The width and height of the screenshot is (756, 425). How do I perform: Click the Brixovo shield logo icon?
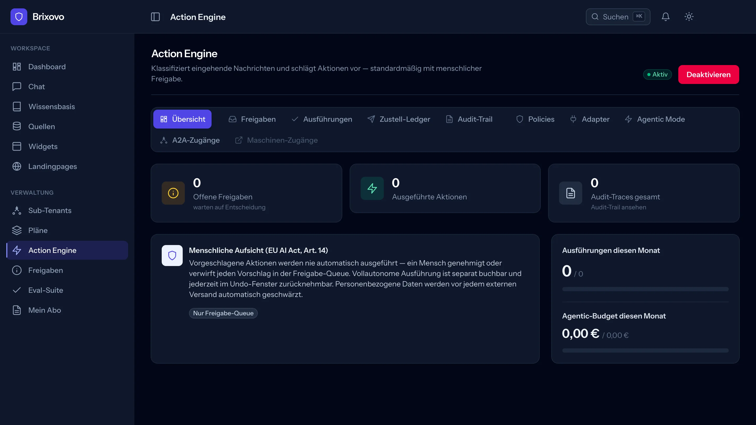[19, 17]
